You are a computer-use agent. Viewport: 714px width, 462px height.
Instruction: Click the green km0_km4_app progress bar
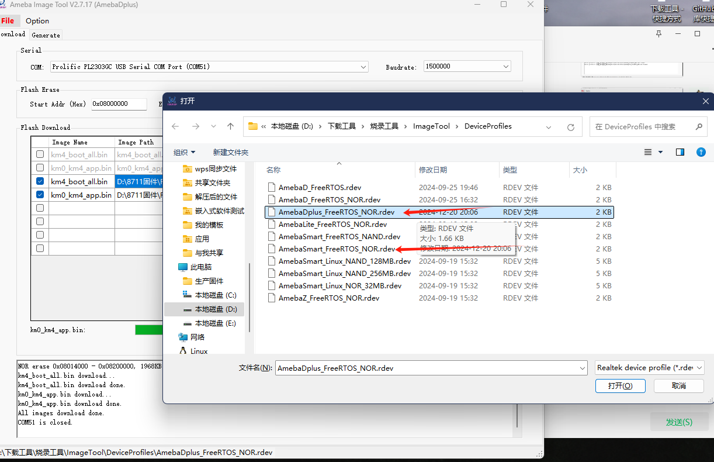(150, 329)
